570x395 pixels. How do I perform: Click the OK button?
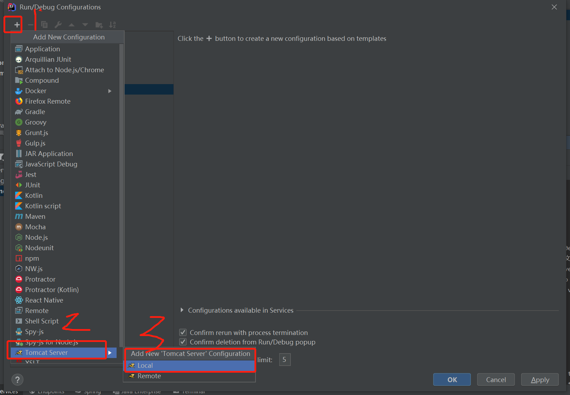(452, 380)
